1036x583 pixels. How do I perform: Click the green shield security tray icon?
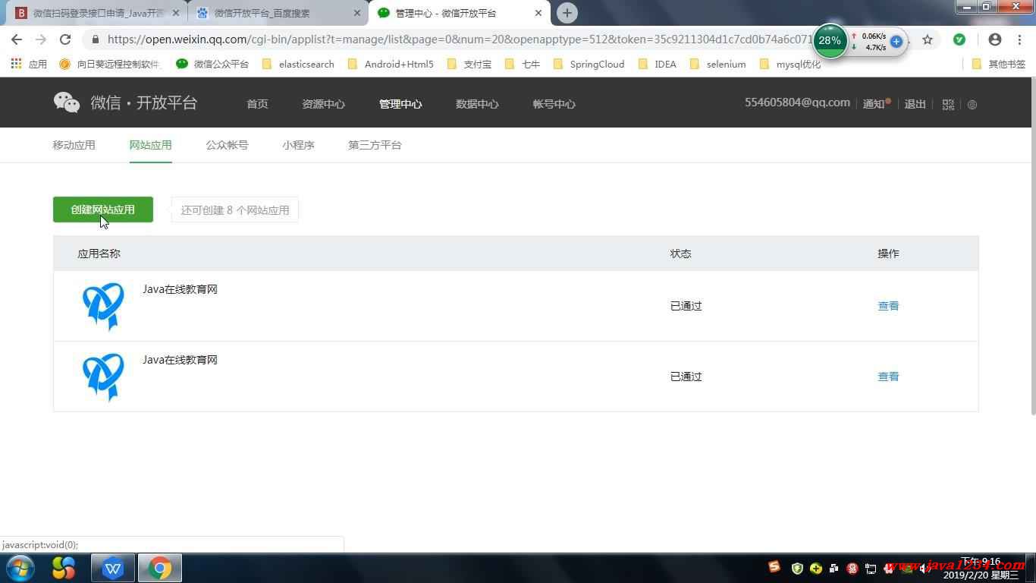pos(797,568)
